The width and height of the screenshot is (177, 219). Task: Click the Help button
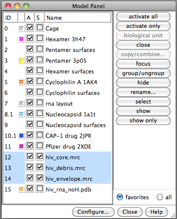click(x=156, y=212)
